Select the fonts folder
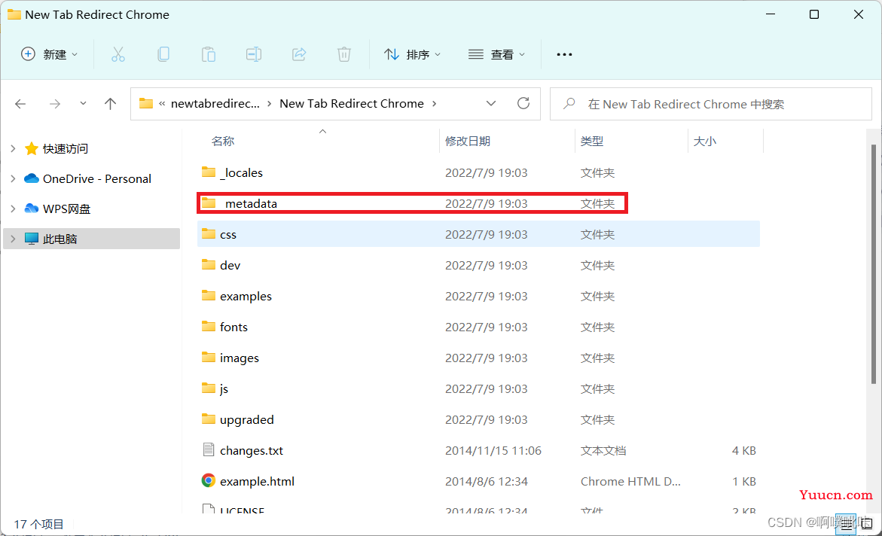 click(478, 327)
